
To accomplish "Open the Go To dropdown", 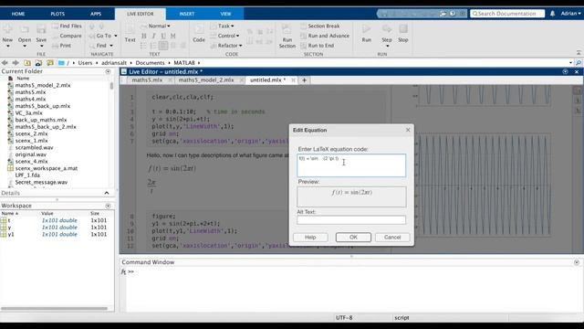I will tap(103, 36).
